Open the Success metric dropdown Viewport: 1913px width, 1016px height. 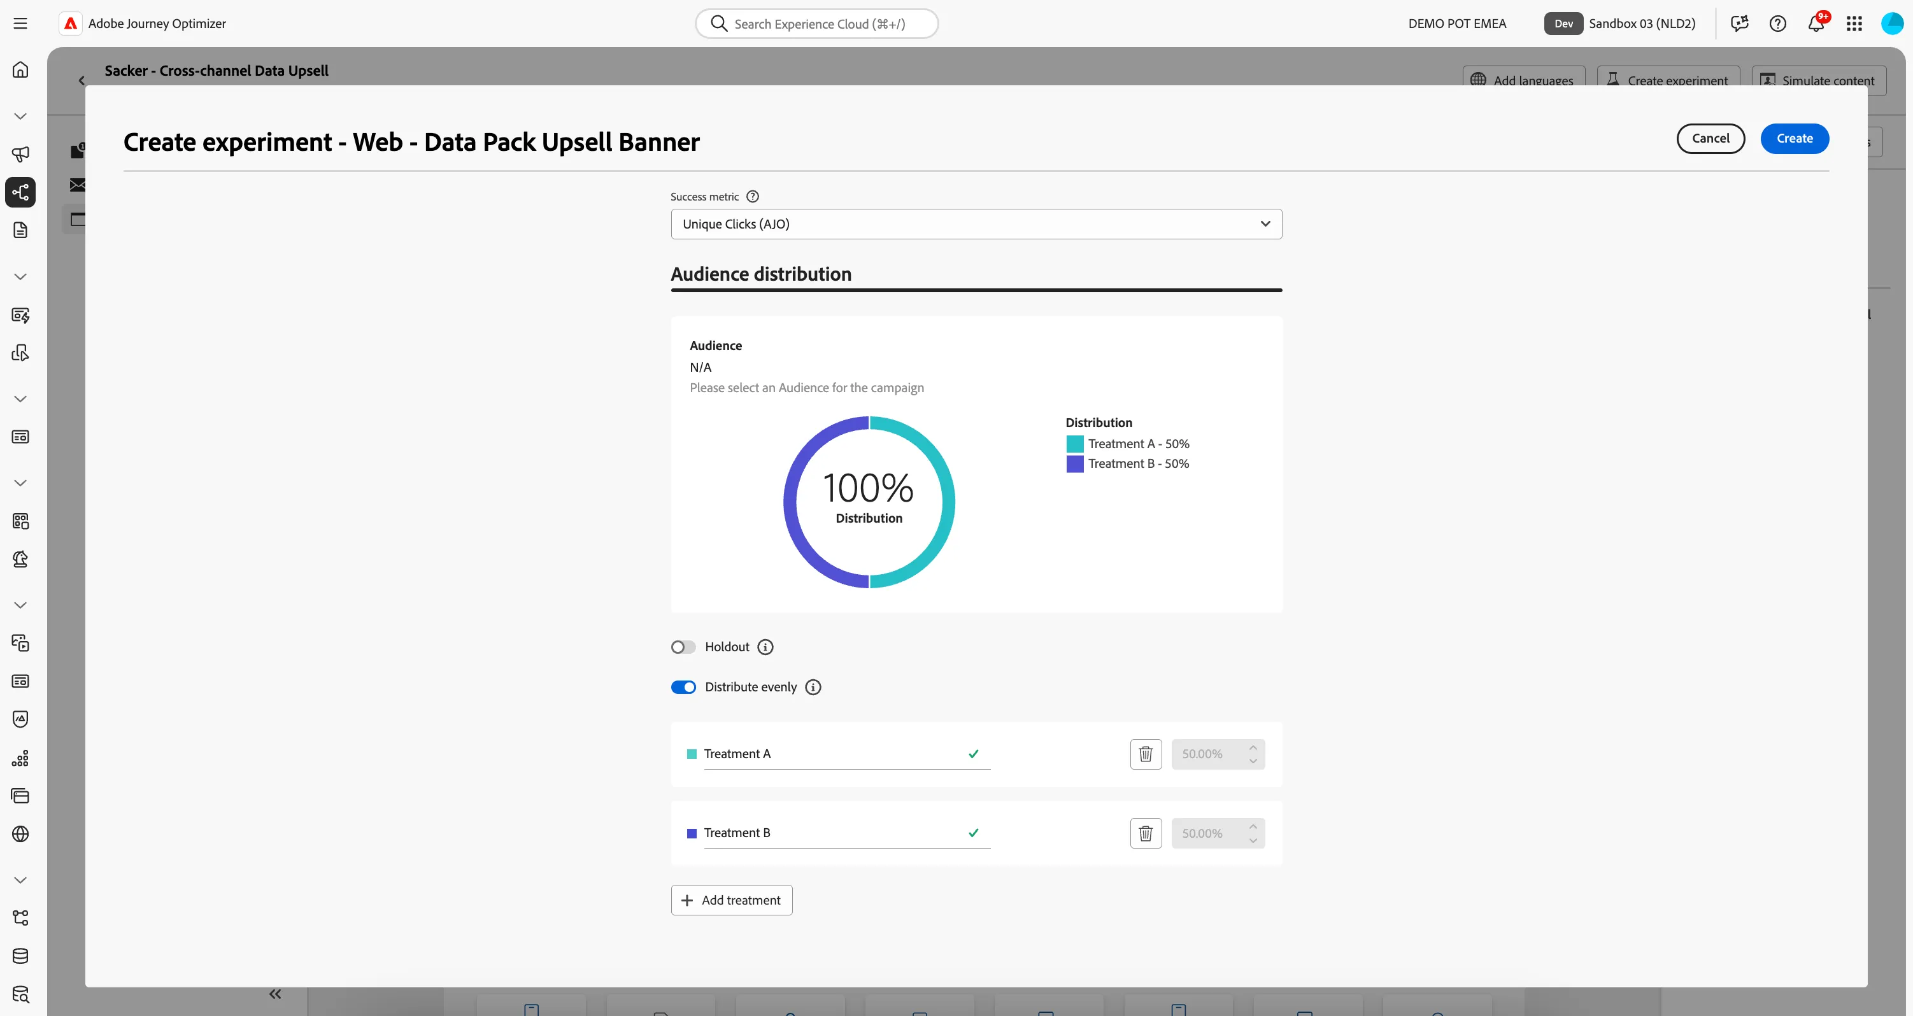tap(976, 224)
